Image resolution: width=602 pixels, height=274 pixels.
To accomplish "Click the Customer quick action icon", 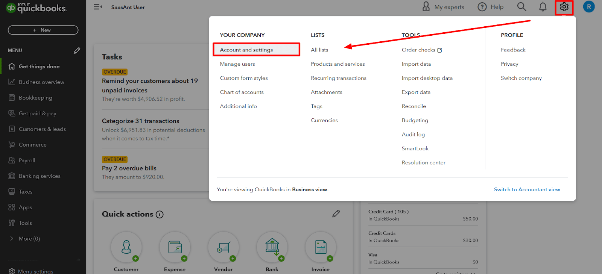I will [x=126, y=247].
